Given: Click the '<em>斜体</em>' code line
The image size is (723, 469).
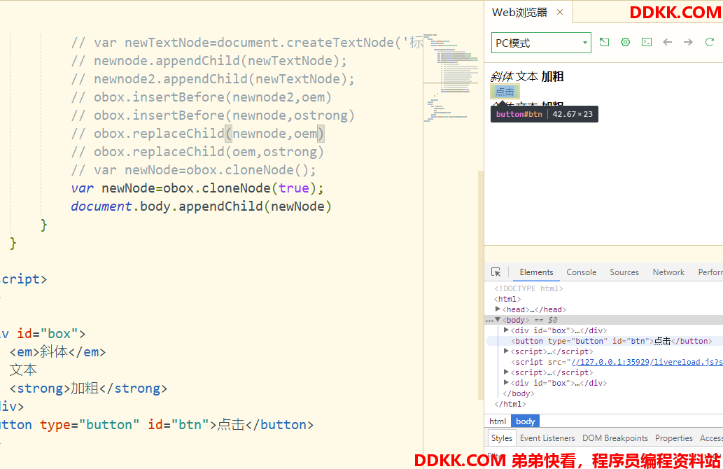Looking at the screenshot, I should coord(57,352).
